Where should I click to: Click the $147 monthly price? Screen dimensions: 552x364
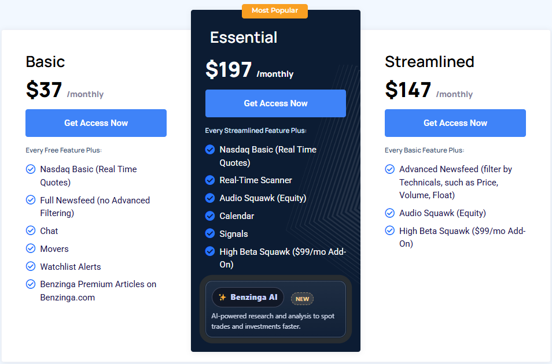click(x=408, y=90)
